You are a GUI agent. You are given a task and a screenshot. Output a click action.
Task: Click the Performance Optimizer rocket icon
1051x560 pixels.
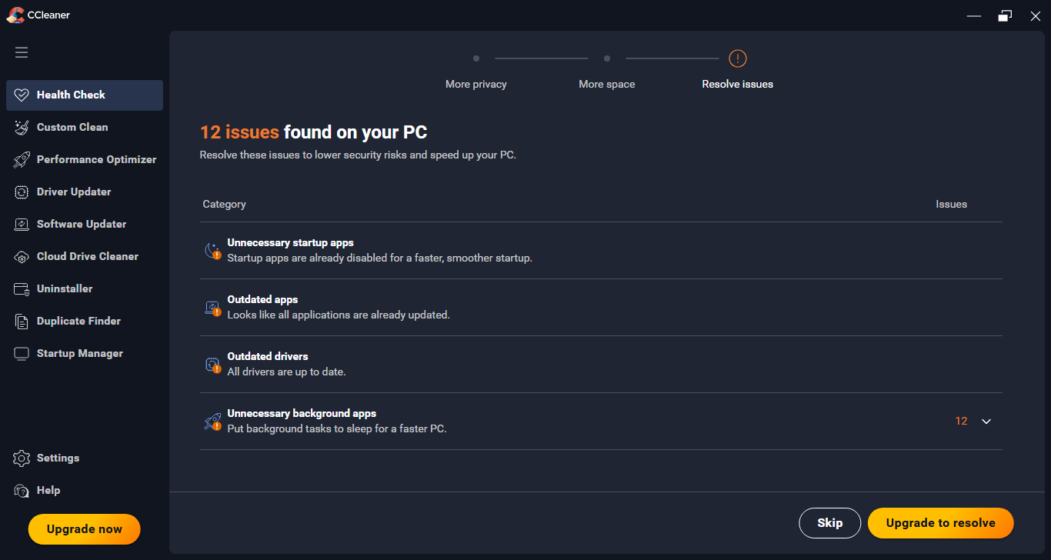click(x=22, y=160)
